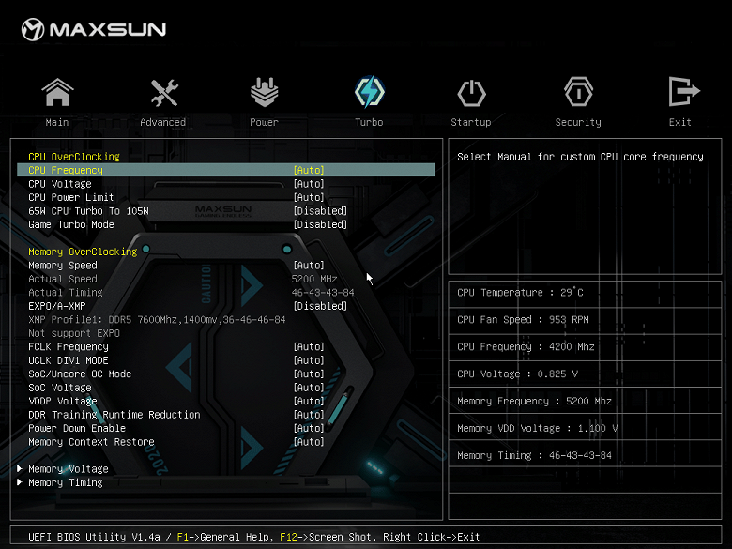This screenshot has width=732, height=549.
Task: Click the Turbo lightning icon
Action: pos(369,92)
